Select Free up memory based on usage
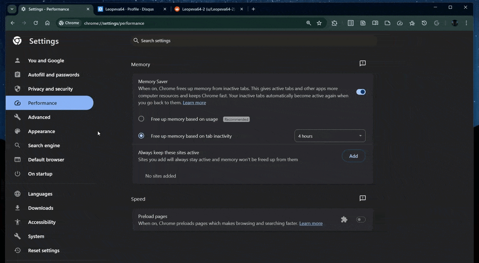Viewport: 479px width, 263px height. click(x=141, y=119)
